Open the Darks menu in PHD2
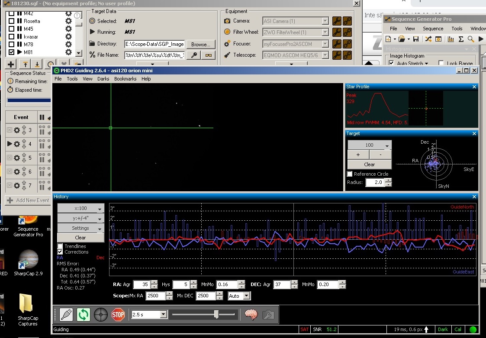Viewport: 486px width, 338px height. click(103, 79)
